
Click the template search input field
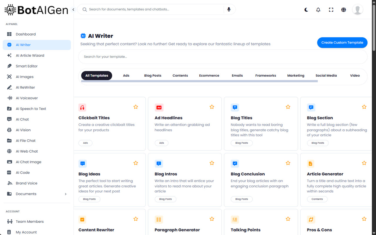pyautogui.click(x=222, y=57)
